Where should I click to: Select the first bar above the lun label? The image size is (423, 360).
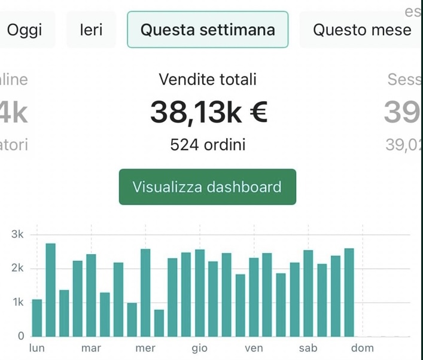point(37,318)
